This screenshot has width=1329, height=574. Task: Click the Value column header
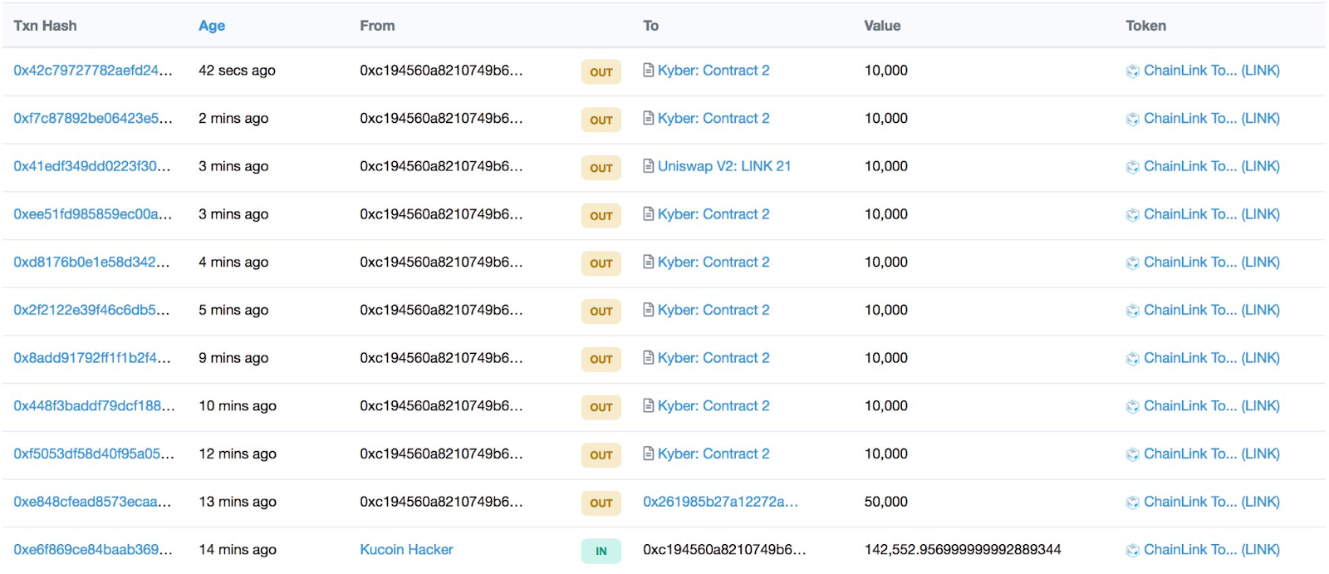point(882,26)
